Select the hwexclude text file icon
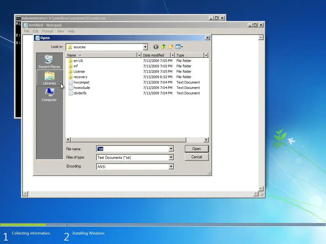Screen dimensions: 326x244 (x=71, y=88)
